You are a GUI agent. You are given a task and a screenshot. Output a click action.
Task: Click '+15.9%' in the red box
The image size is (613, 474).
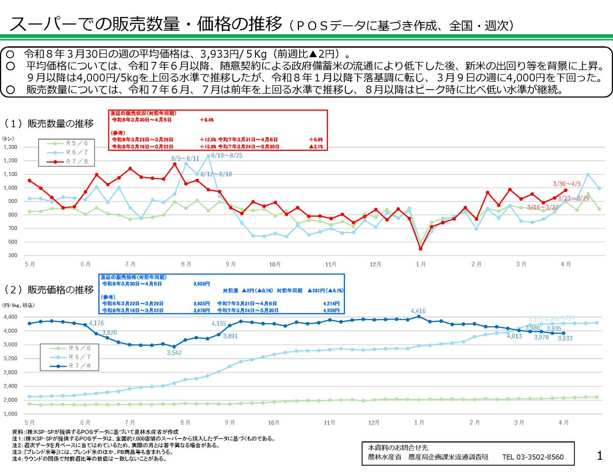(207, 146)
